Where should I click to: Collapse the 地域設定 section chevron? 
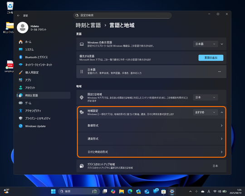pyautogui.click(x=222, y=113)
